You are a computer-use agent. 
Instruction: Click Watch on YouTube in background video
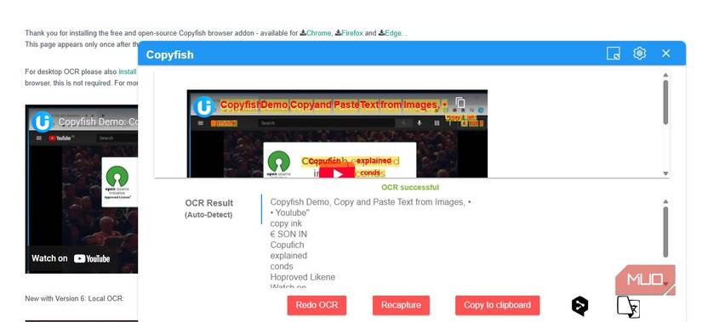coord(71,258)
